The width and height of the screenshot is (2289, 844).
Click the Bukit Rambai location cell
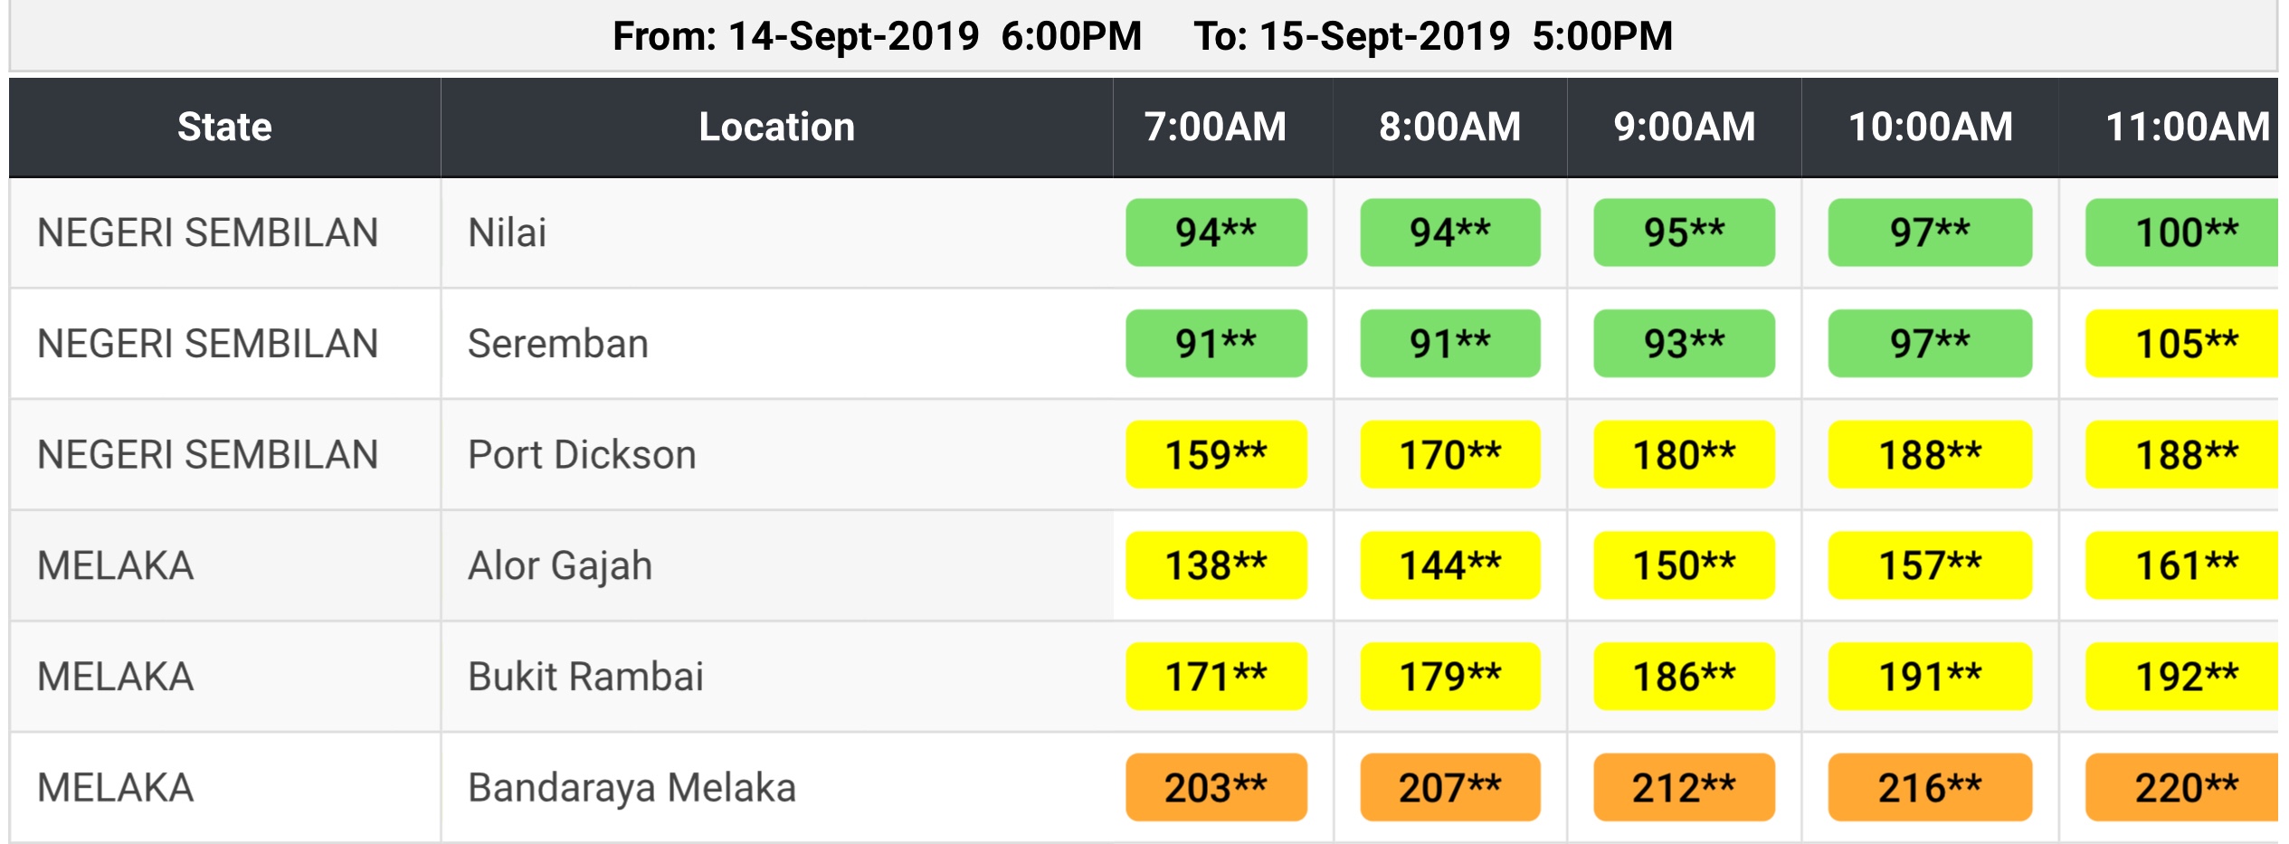(585, 677)
